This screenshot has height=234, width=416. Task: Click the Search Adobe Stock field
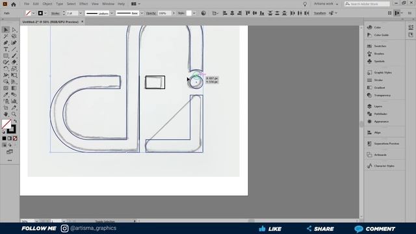[x=367, y=4]
